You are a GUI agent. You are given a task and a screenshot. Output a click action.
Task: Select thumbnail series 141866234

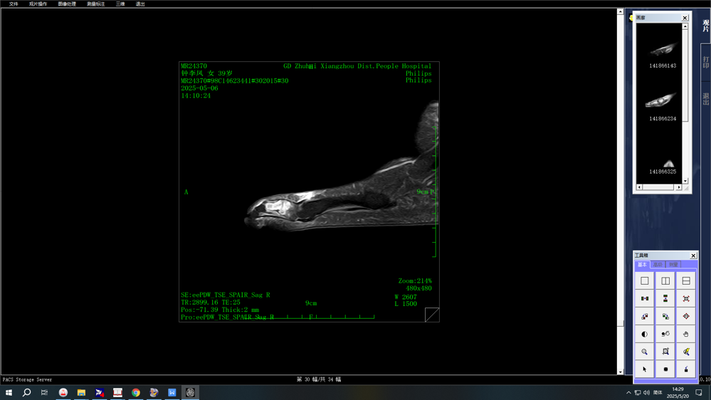[x=662, y=103]
